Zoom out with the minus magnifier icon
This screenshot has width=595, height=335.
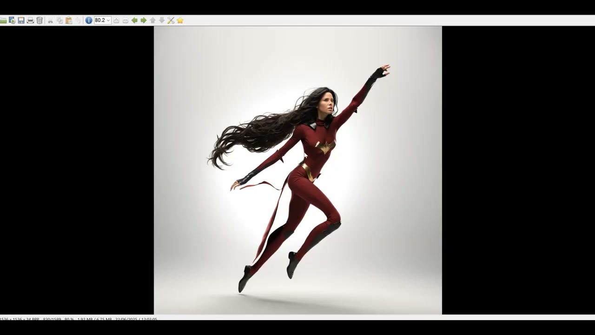(x=126, y=20)
